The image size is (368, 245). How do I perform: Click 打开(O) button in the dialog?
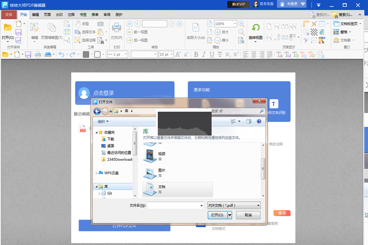pyautogui.click(x=217, y=215)
